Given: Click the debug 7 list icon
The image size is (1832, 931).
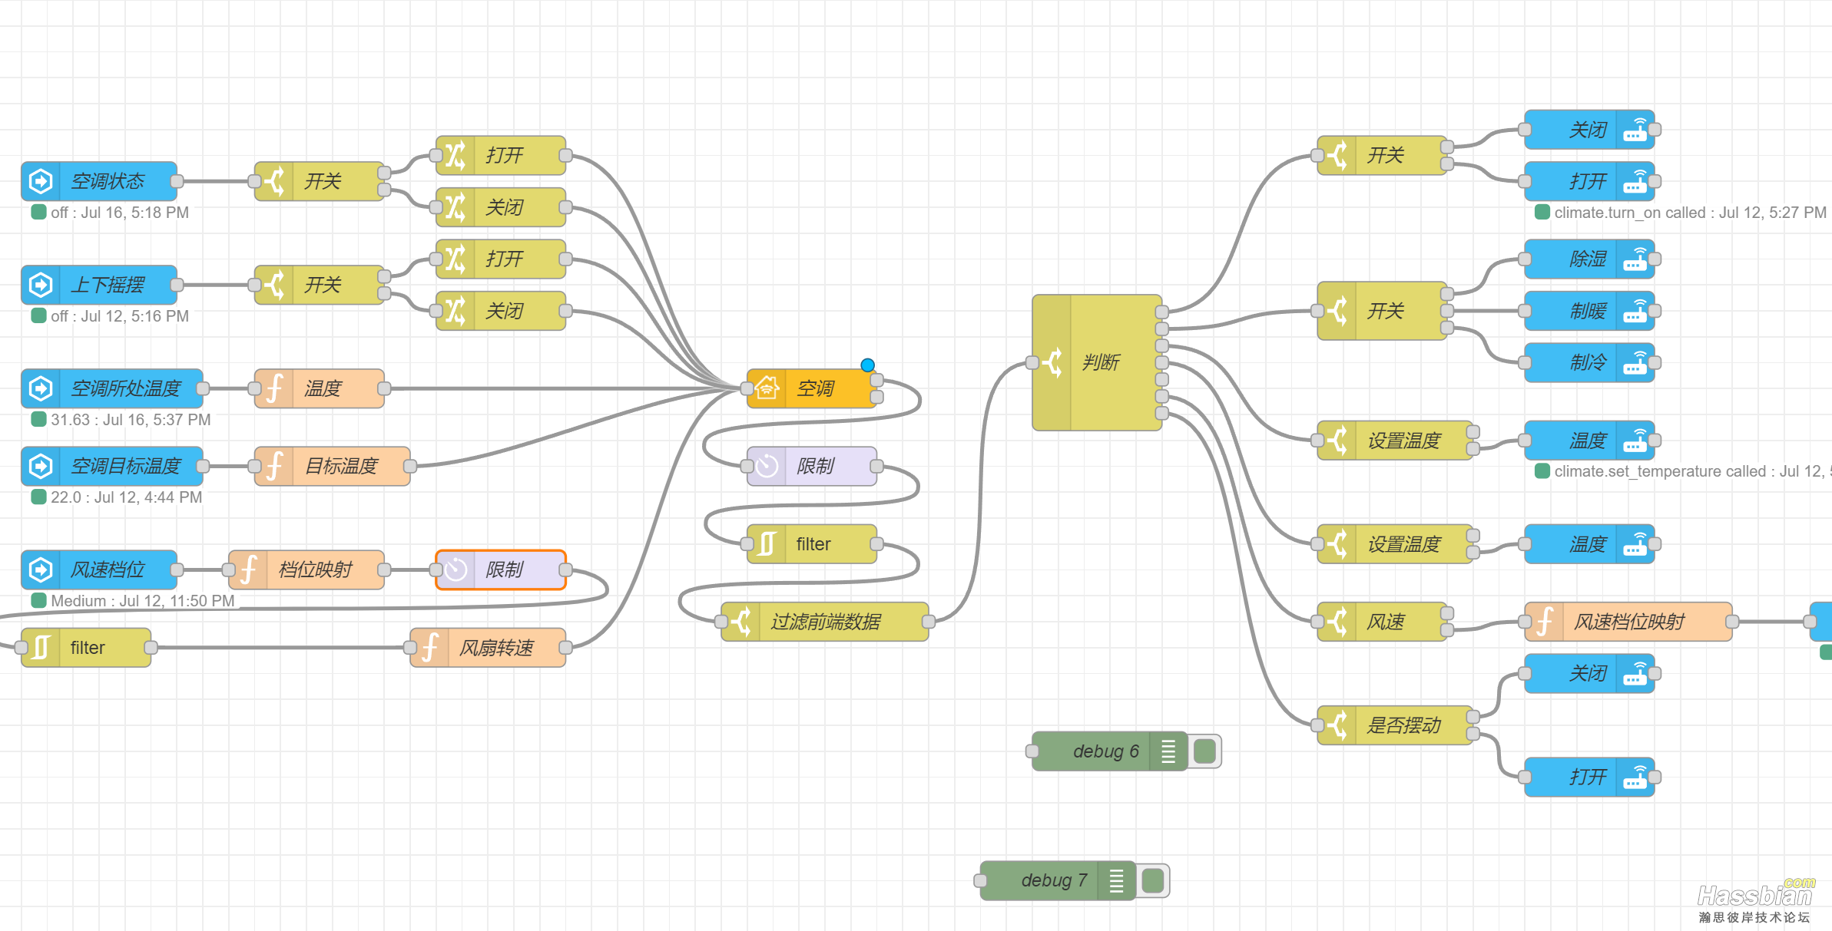Looking at the screenshot, I should click(1117, 880).
